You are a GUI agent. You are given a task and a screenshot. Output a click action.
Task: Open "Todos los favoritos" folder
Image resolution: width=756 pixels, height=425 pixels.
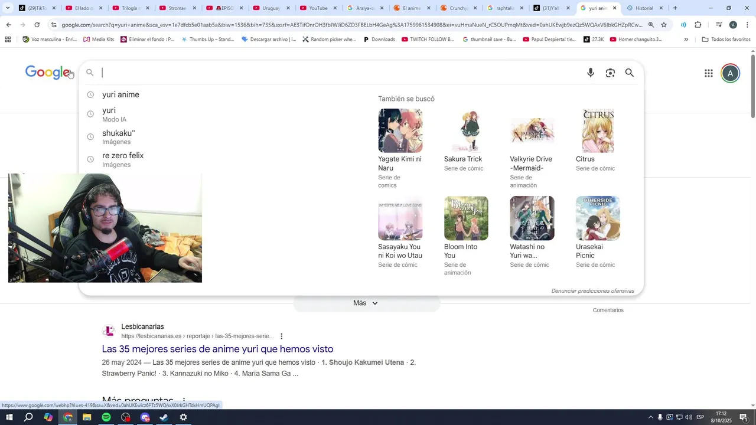pyautogui.click(x=726, y=40)
